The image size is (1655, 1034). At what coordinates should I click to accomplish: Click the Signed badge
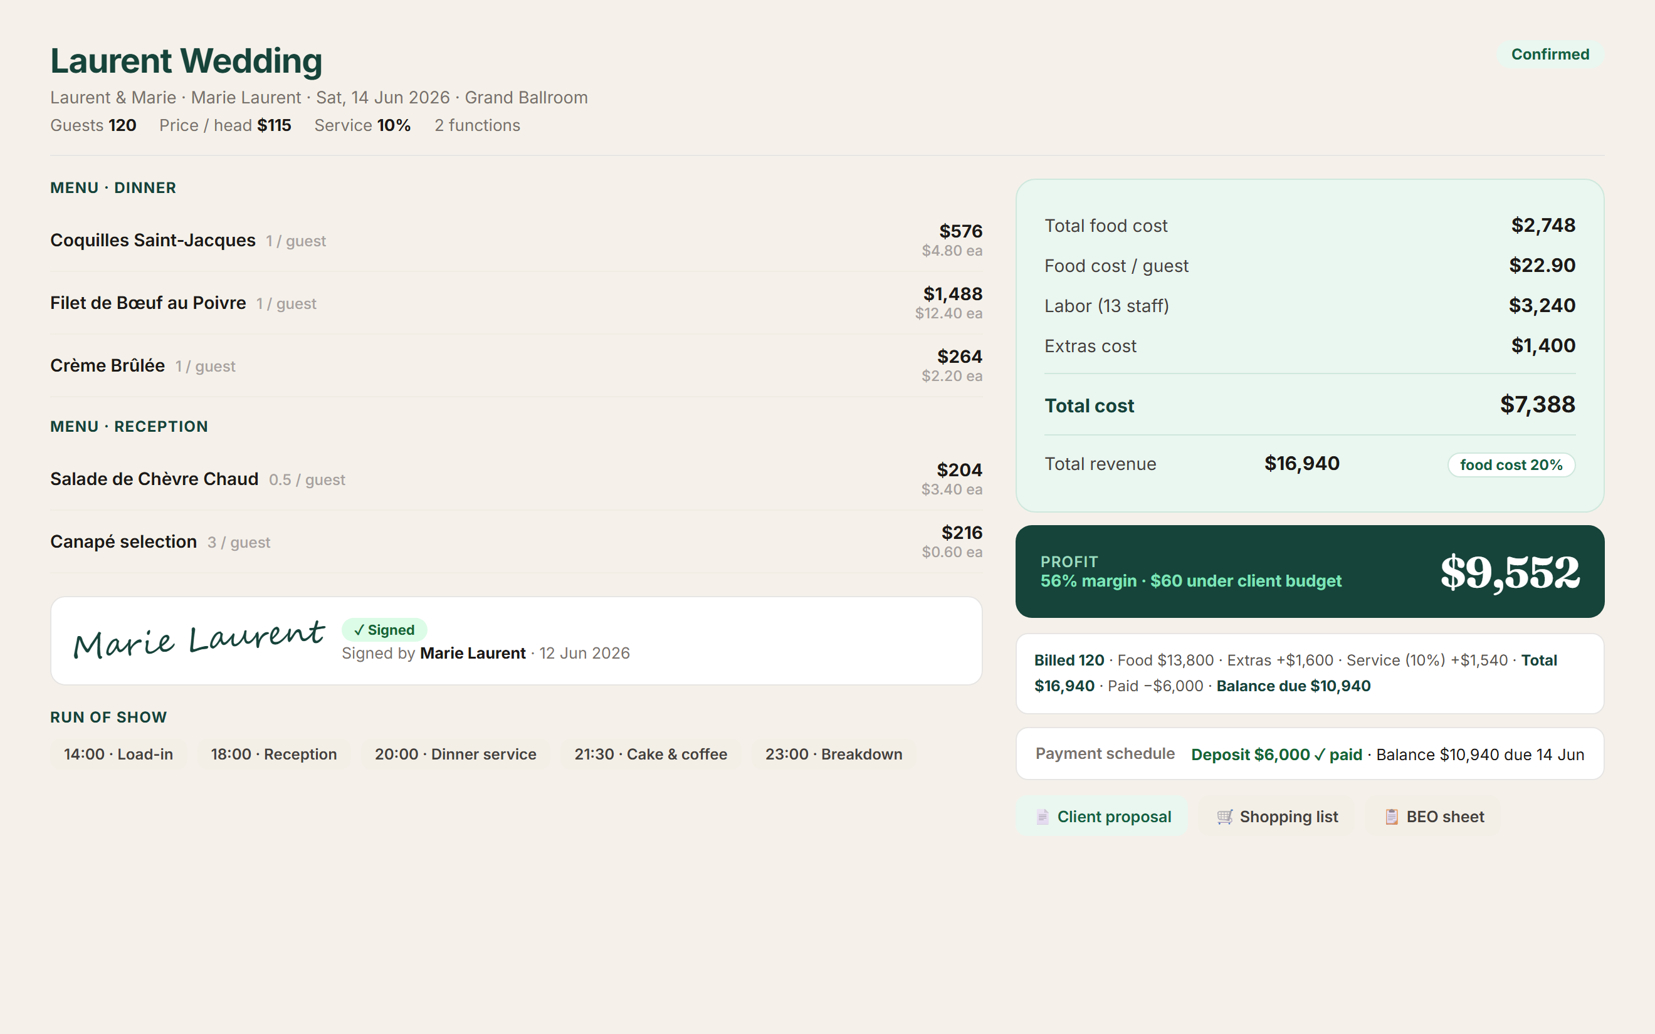click(384, 630)
